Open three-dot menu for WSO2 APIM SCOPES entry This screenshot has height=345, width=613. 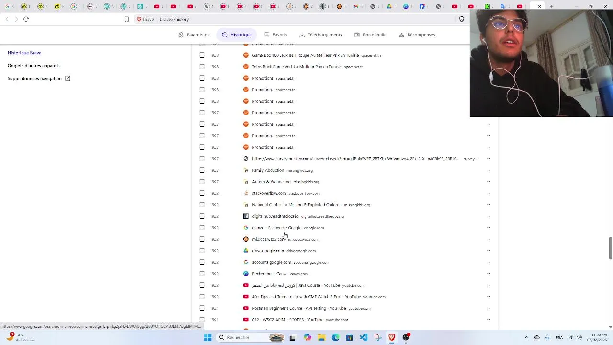point(488,320)
